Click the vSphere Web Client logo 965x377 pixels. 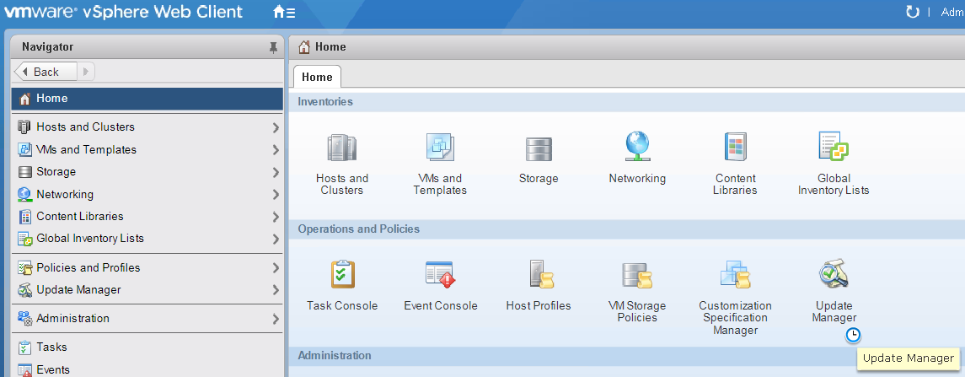(124, 12)
